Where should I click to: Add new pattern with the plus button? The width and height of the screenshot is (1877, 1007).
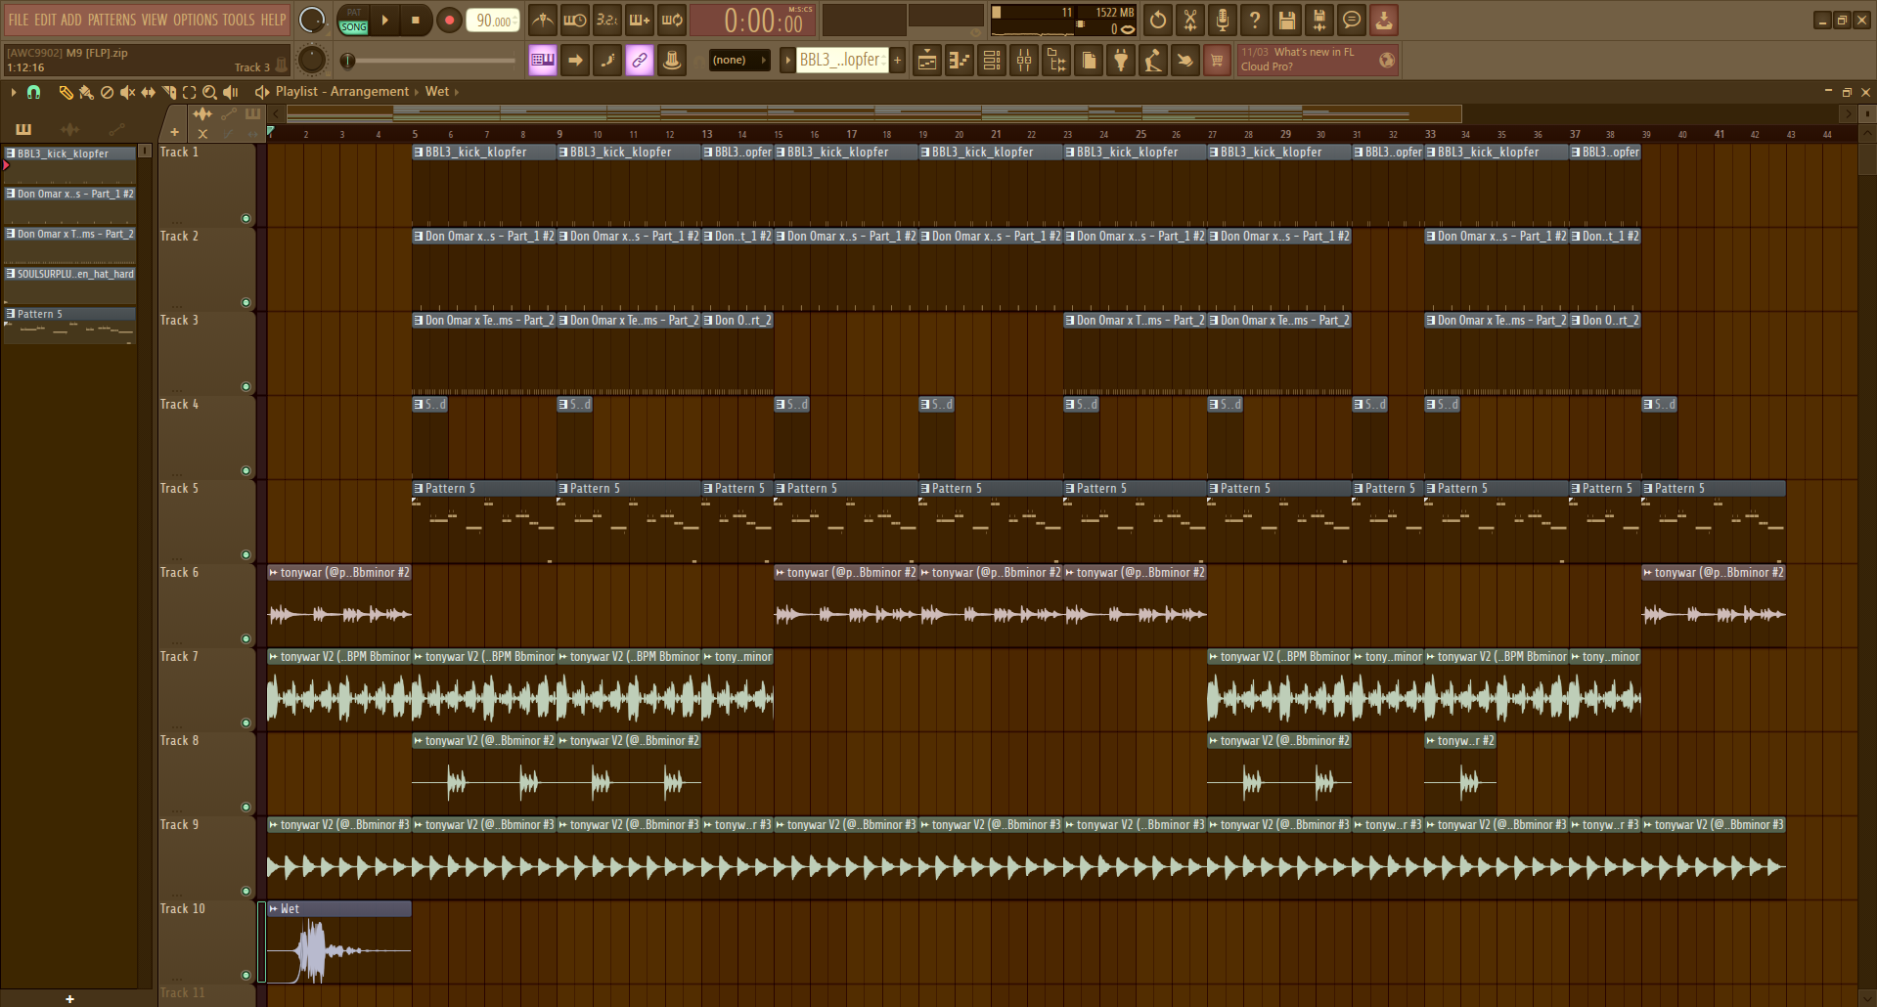[897, 61]
